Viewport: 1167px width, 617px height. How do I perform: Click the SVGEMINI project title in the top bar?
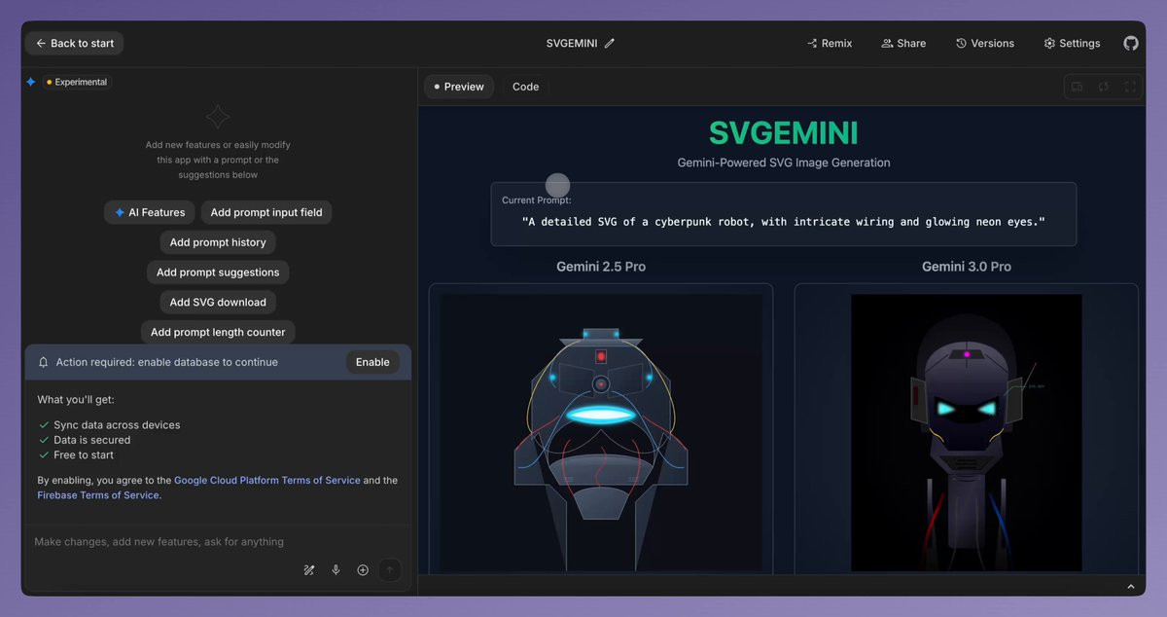pyautogui.click(x=572, y=43)
